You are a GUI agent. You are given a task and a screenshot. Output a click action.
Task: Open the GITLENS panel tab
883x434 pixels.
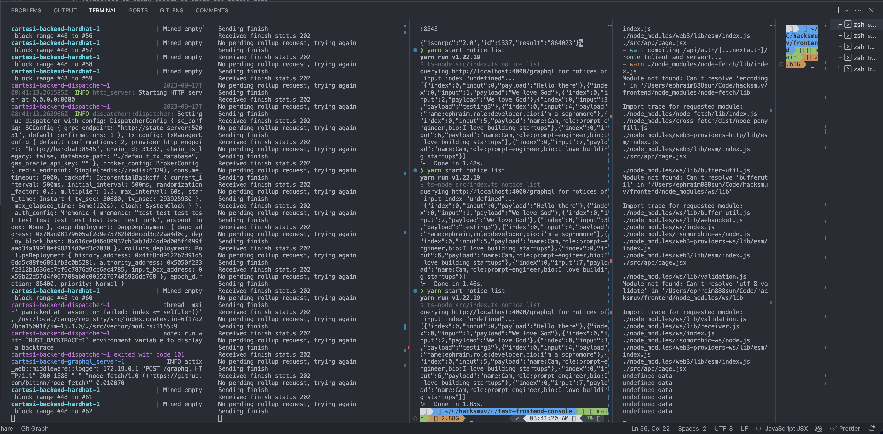tap(171, 10)
